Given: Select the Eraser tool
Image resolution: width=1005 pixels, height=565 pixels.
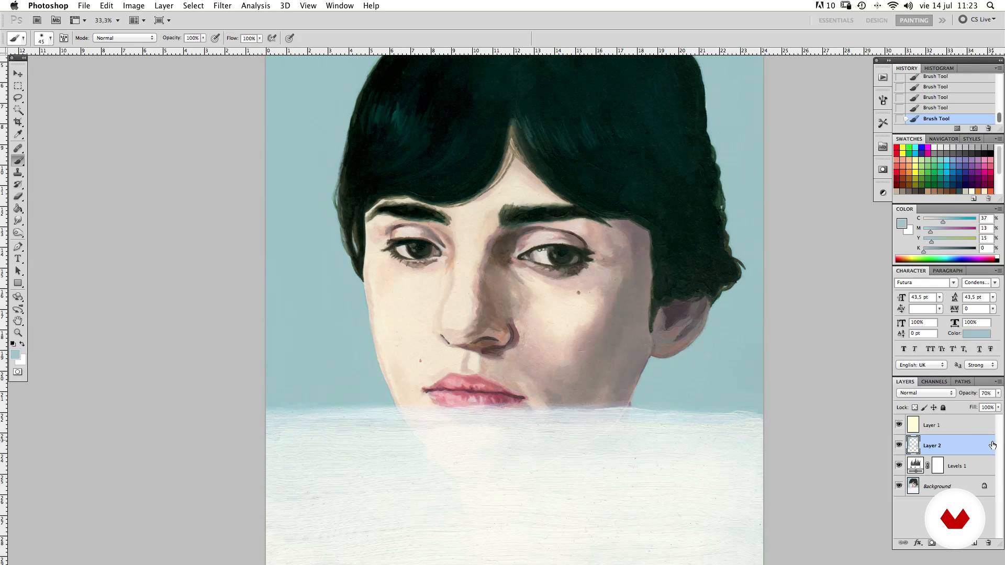Looking at the screenshot, I should tap(18, 197).
